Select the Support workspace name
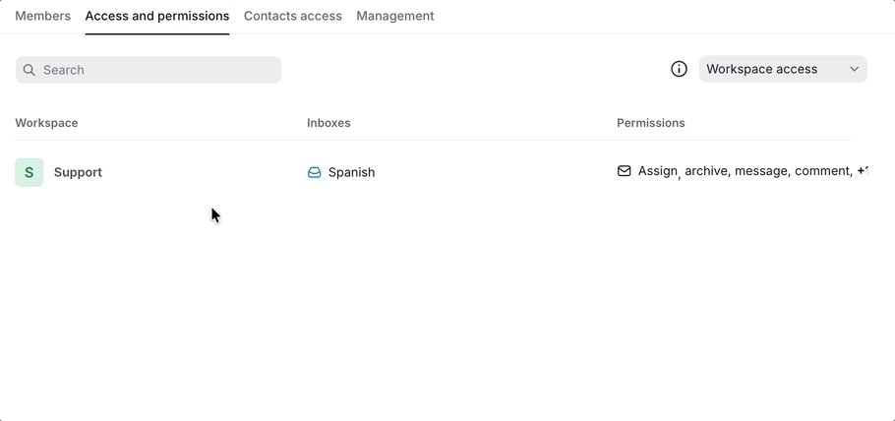The height and width of the screenshot is (421, 895). 78,172
